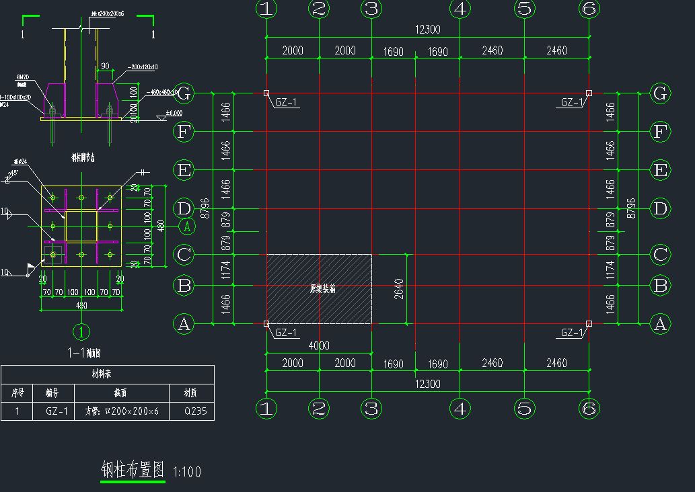Click the 序号 header cell
Viewport: 695px width, 492px height.
pos(17,393)
